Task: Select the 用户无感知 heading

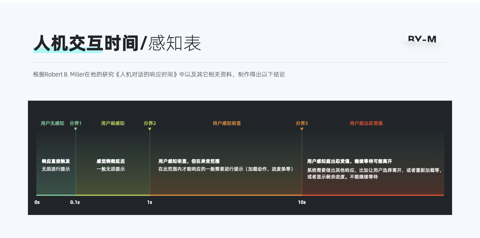Action: coord(52,123)
